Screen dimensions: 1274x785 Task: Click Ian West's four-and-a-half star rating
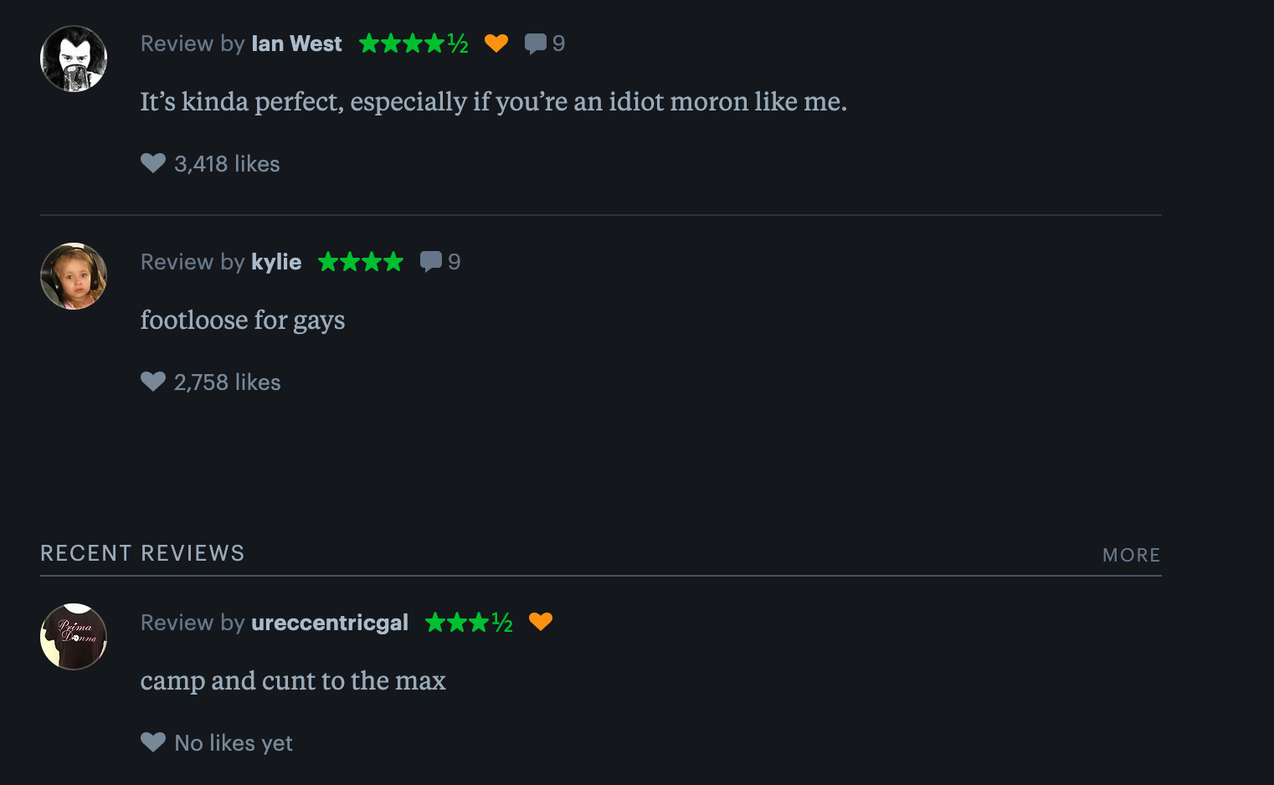coord(414,44)
